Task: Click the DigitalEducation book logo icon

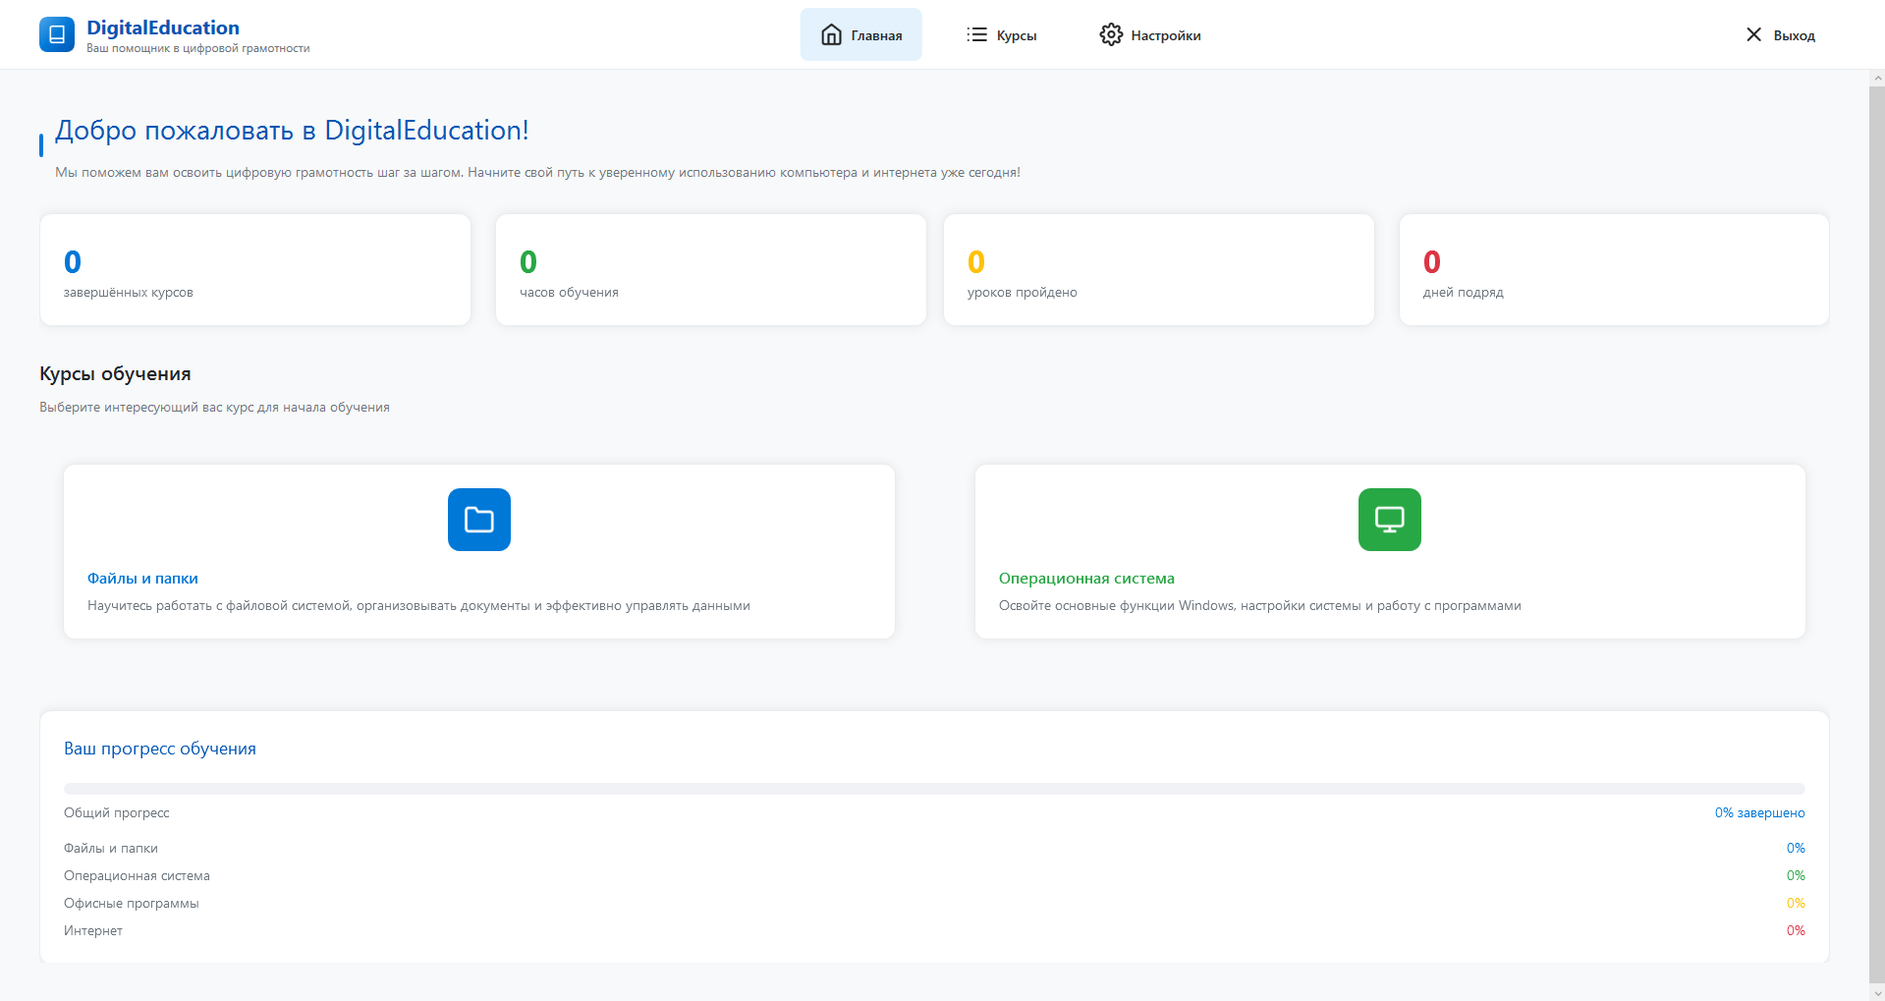Action: pyautogui.click(x=57, y=34)
